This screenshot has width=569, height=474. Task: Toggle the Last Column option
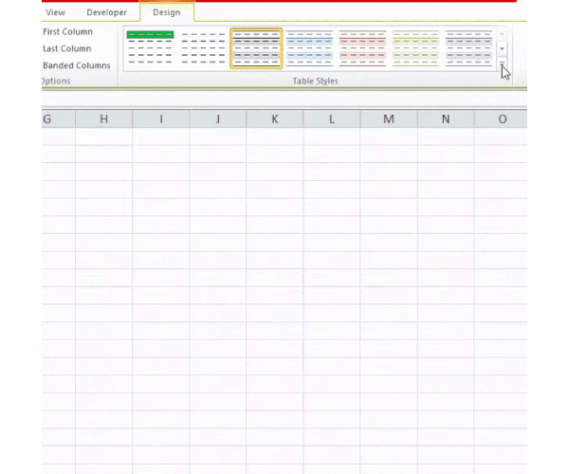pyautogui.click(x=66, y=48)
